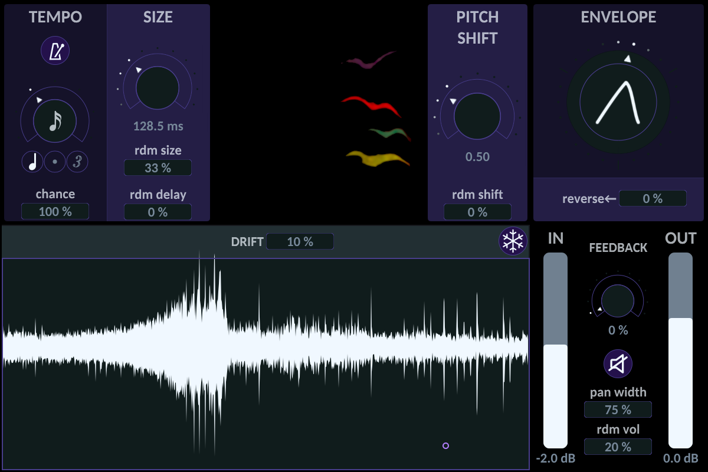This screenshot has width=708, height=472.
Task: Click the green bird grain icon
Action: tap(389, 134)
